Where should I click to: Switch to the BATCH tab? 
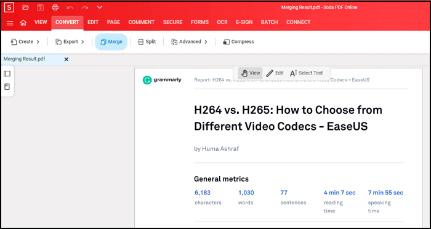[x=270, y=22]
